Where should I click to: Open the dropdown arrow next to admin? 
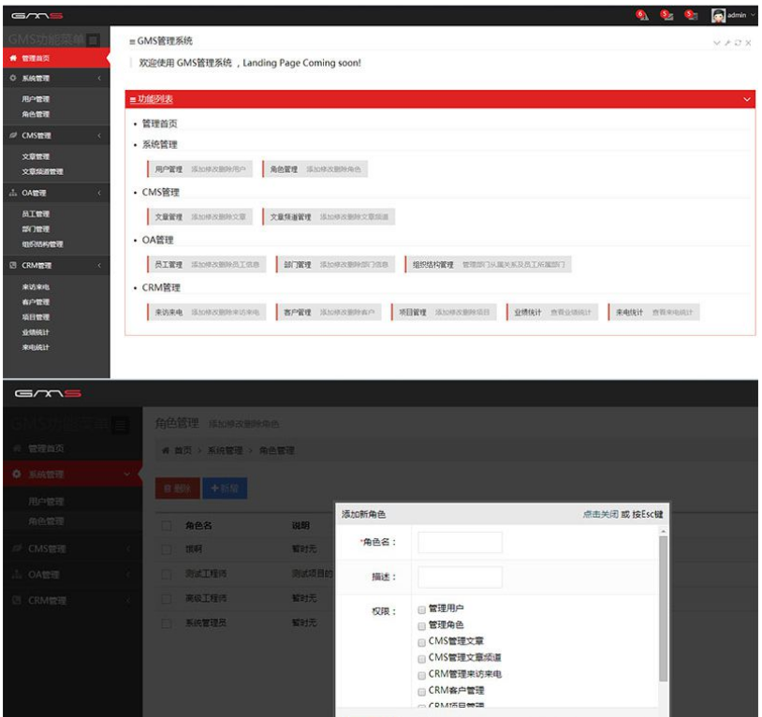coord(753,15)
